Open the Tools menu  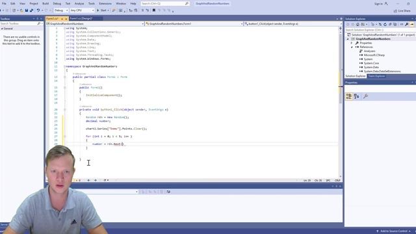pyautogui.click(x=92, y=3)
